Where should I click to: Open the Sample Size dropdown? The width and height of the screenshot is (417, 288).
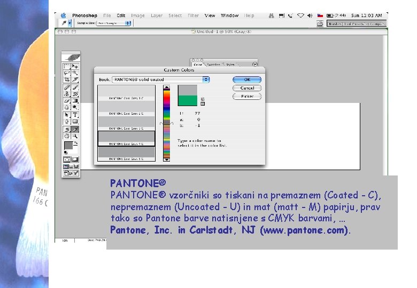coord(113,23)
